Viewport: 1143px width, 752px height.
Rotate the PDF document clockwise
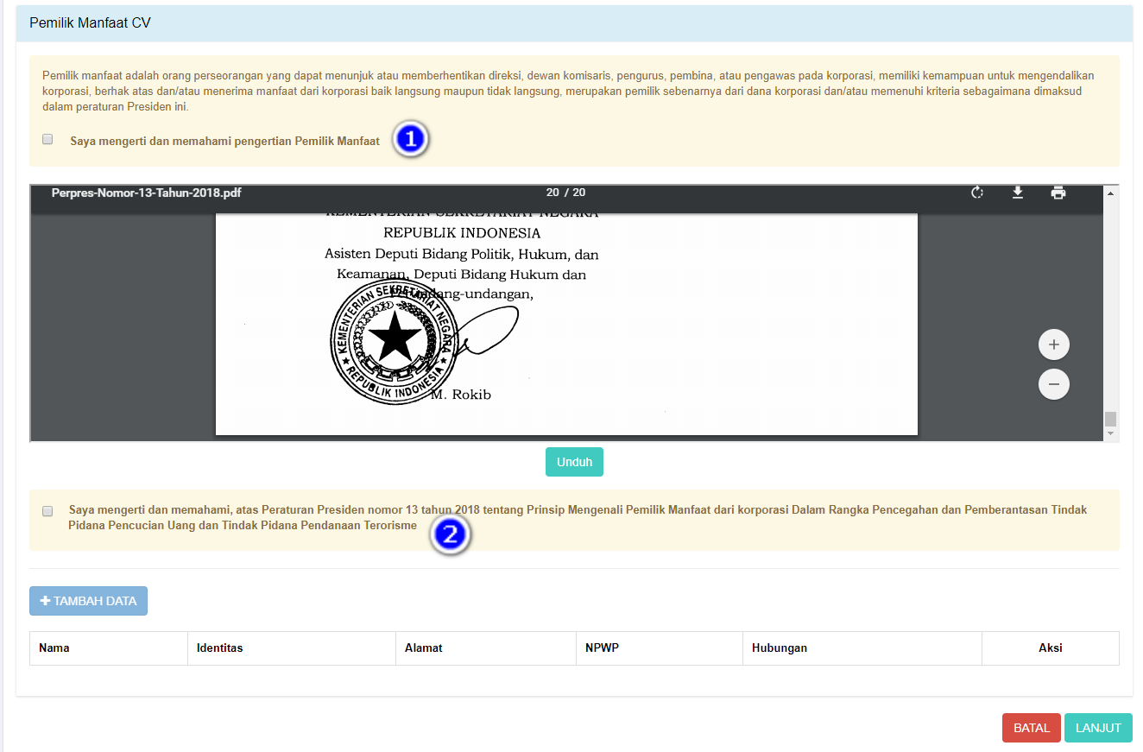coord(977,193)
